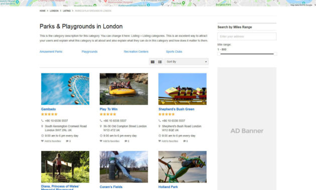Open the Sort By dropdown
This screenshot has width=316, height=190.
click(187, 61)
